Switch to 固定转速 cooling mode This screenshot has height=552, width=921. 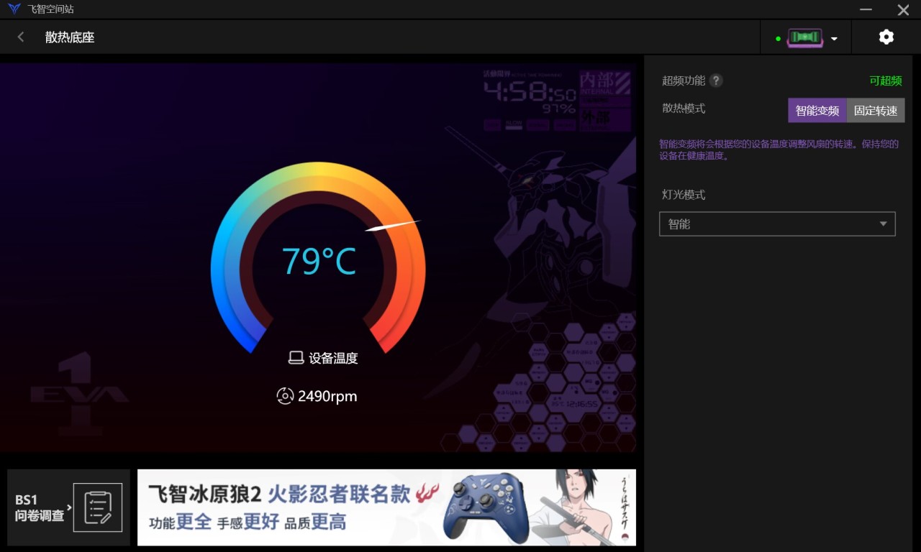(x=876, y=111)
